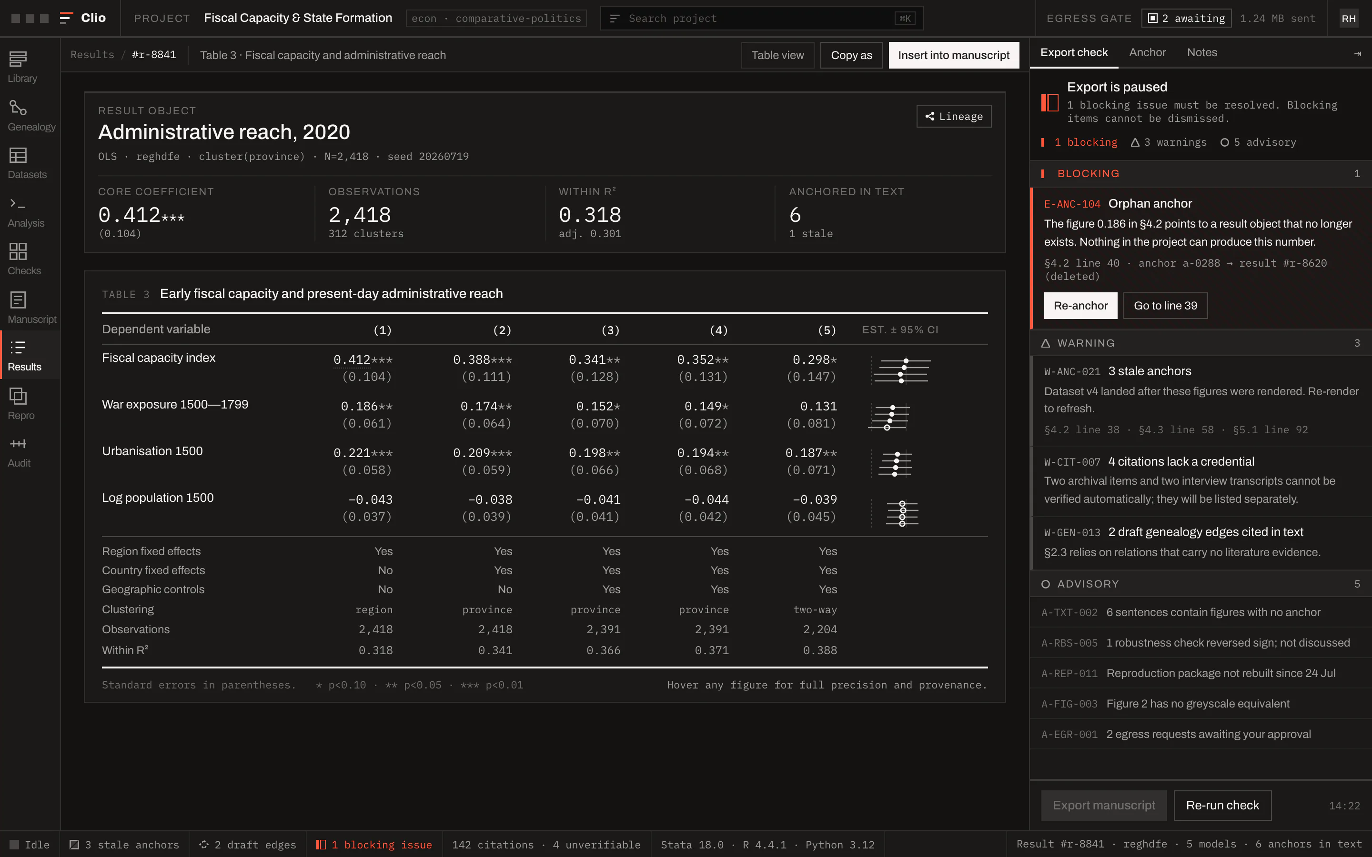
Task: Open the Copy as menu
Action: coord(851,55)
